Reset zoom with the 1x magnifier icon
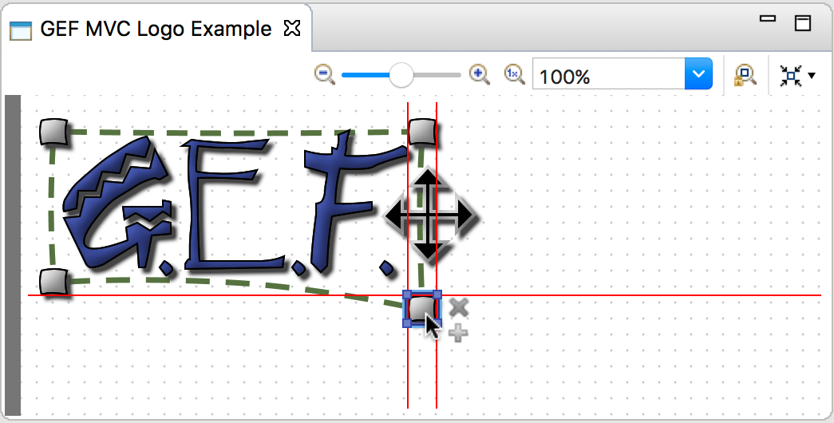Image resolution: width=834 pixels, height=423 pixels. click(514, 74)
